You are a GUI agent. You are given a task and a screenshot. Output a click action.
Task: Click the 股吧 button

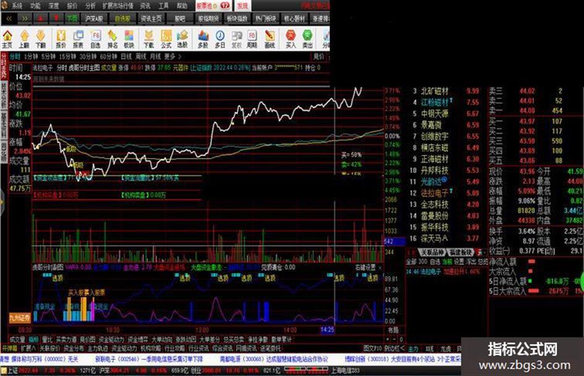tap(180, 19)
